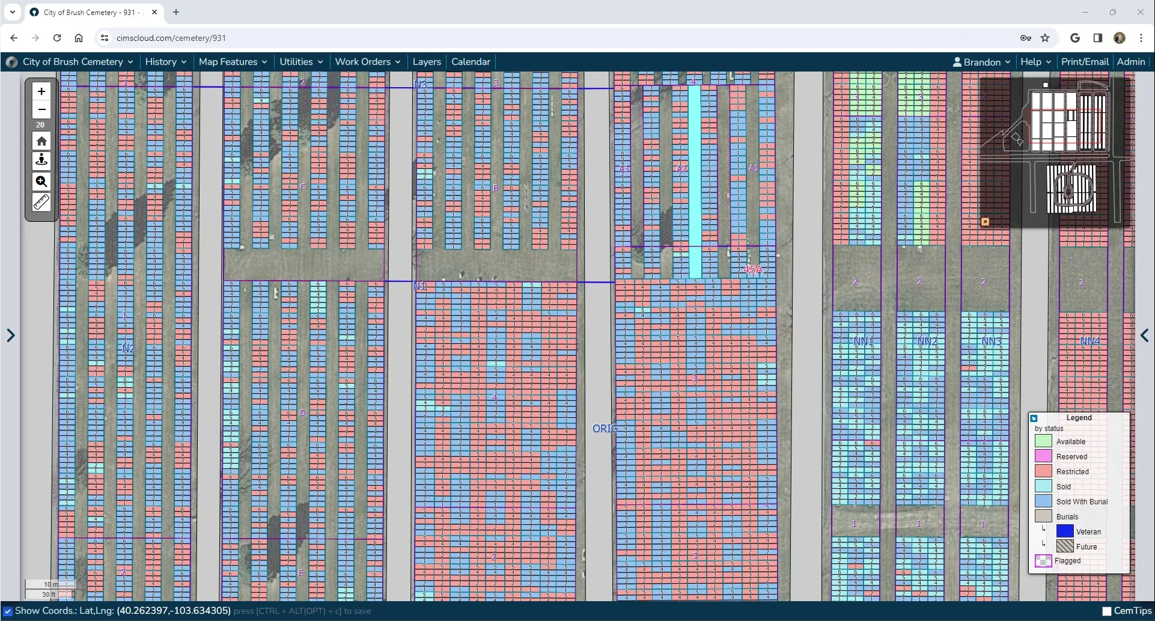Collapse the Legend panel icon
This screenshot has height=621, width=1155.
click(x=1034, y=418)
